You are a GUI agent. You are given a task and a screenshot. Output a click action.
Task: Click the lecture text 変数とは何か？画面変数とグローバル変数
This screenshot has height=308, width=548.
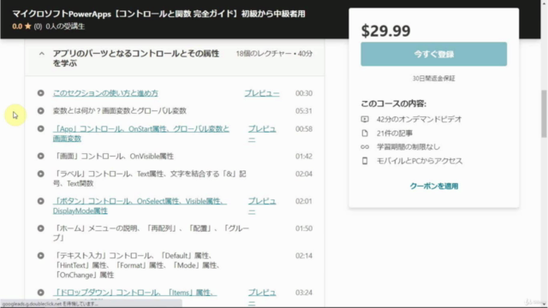[120, 110]
